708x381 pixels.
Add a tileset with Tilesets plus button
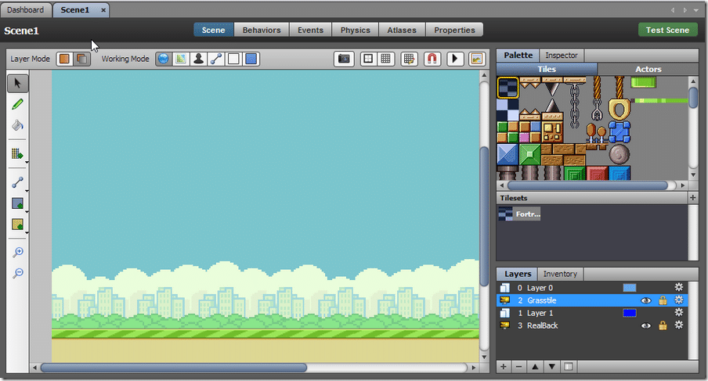(x=692, y=197)
